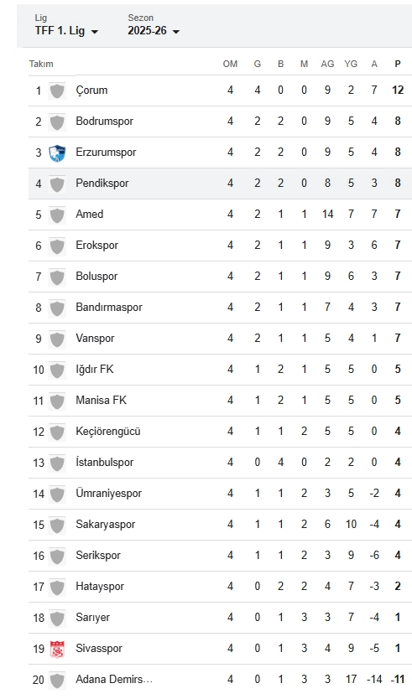
Task: Click the Adana Demirspor shield icon
Action: click(x=57, y=681)
